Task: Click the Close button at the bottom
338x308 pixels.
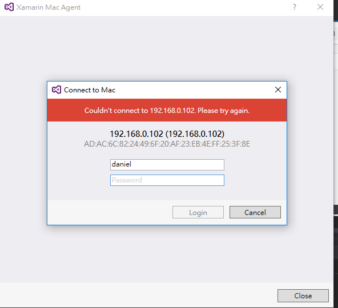Action: tap(303, 295)
